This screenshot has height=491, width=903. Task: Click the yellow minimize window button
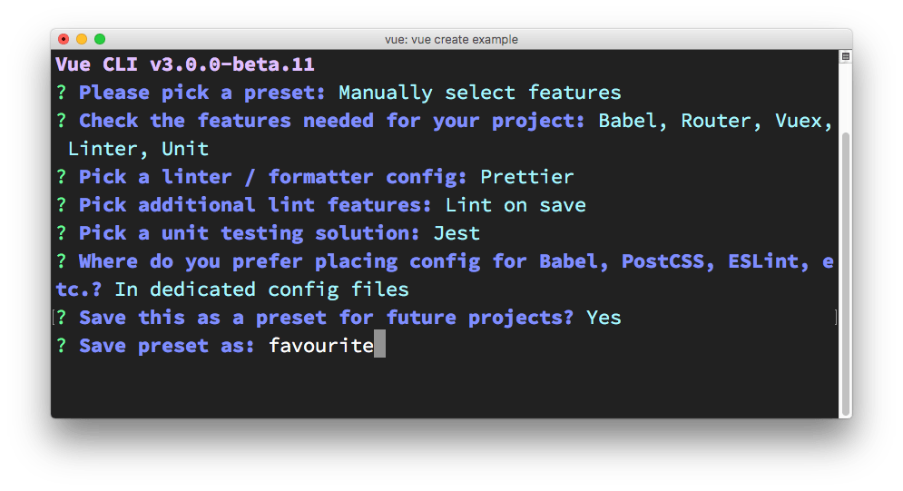82,39
